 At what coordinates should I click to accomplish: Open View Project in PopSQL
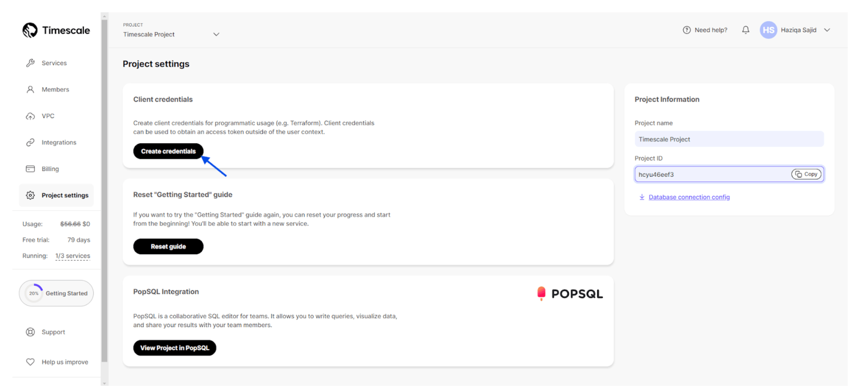tap(175, 348)
